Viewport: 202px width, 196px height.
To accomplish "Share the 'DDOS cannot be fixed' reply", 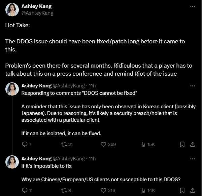I will pyautogui.click(x=193, y=144).
